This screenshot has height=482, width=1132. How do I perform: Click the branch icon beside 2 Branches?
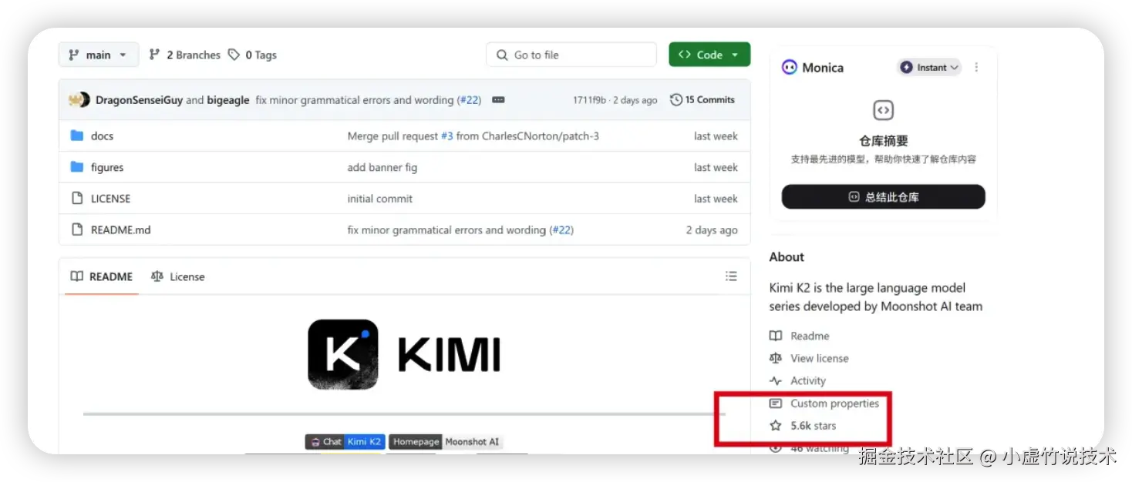pos(154,55)
